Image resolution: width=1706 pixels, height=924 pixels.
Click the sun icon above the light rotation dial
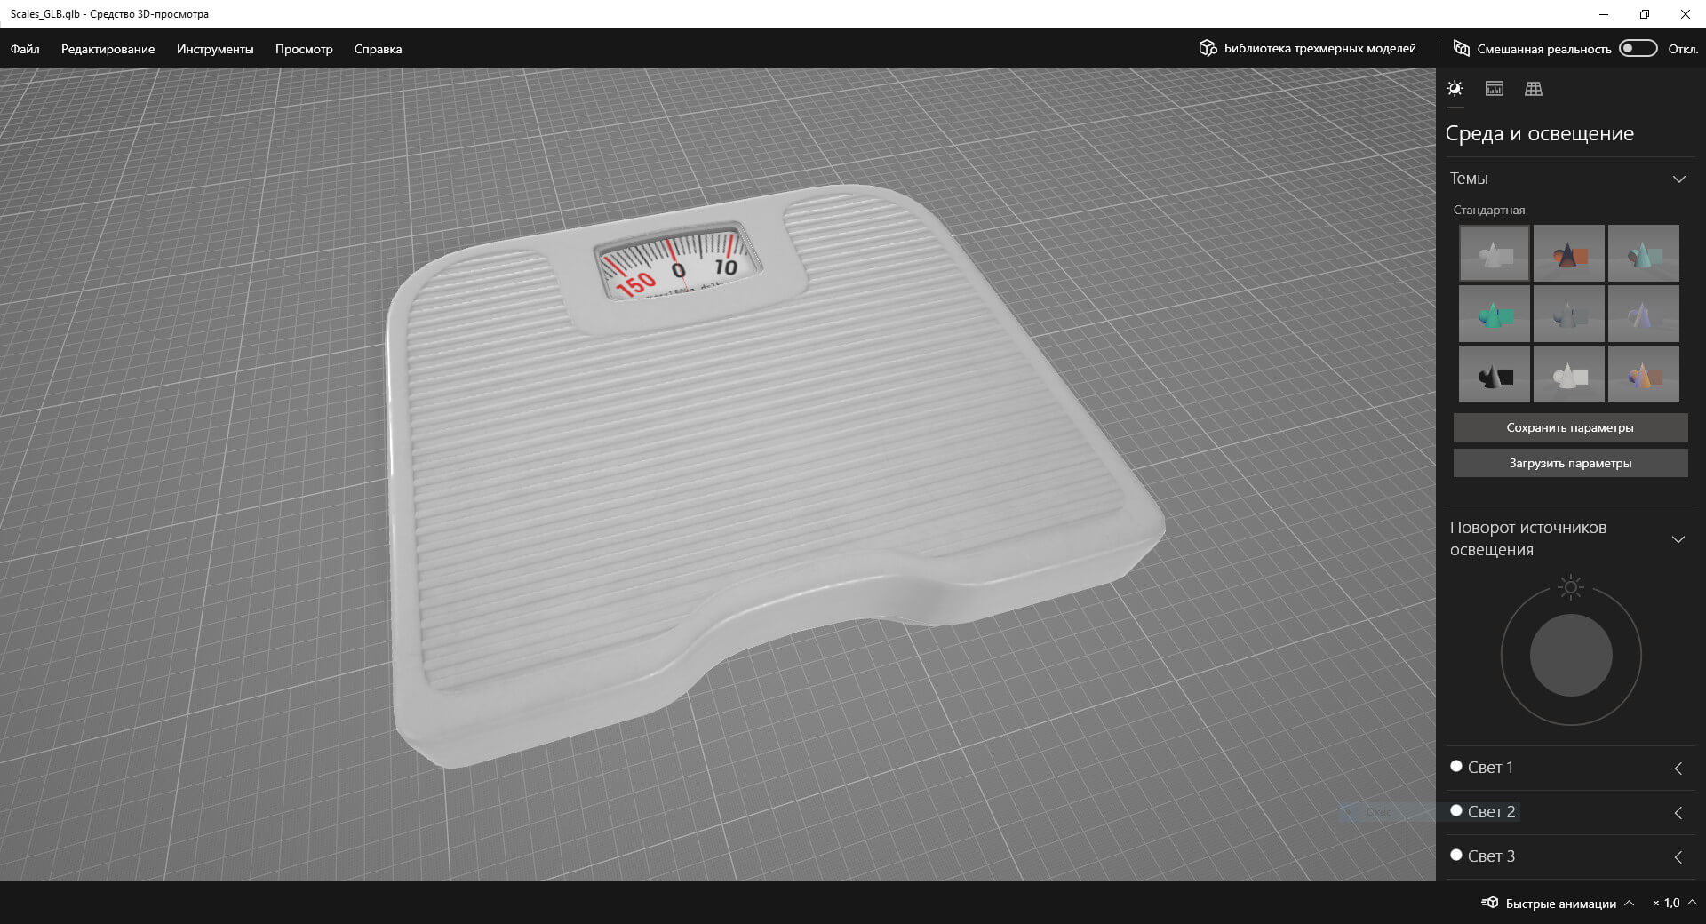(1570, 587)
